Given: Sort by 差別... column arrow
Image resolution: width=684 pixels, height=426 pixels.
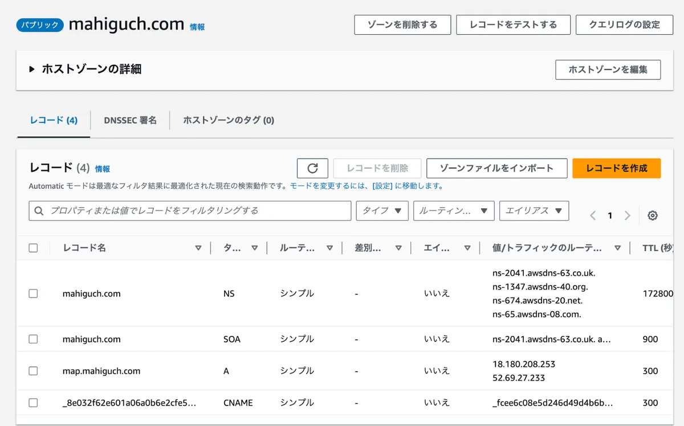Looking at the screenshot, I should pos(399,248).
